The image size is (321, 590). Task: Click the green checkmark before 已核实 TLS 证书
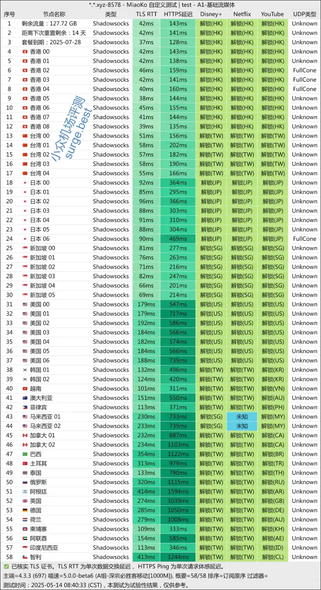(x=6, y=566)
